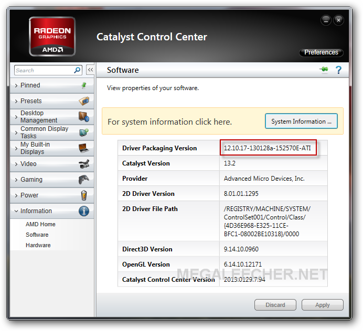
Task: Click driver packaging value 12.10.17-130128a-152570E-ATI
Action: coord(268,148)
